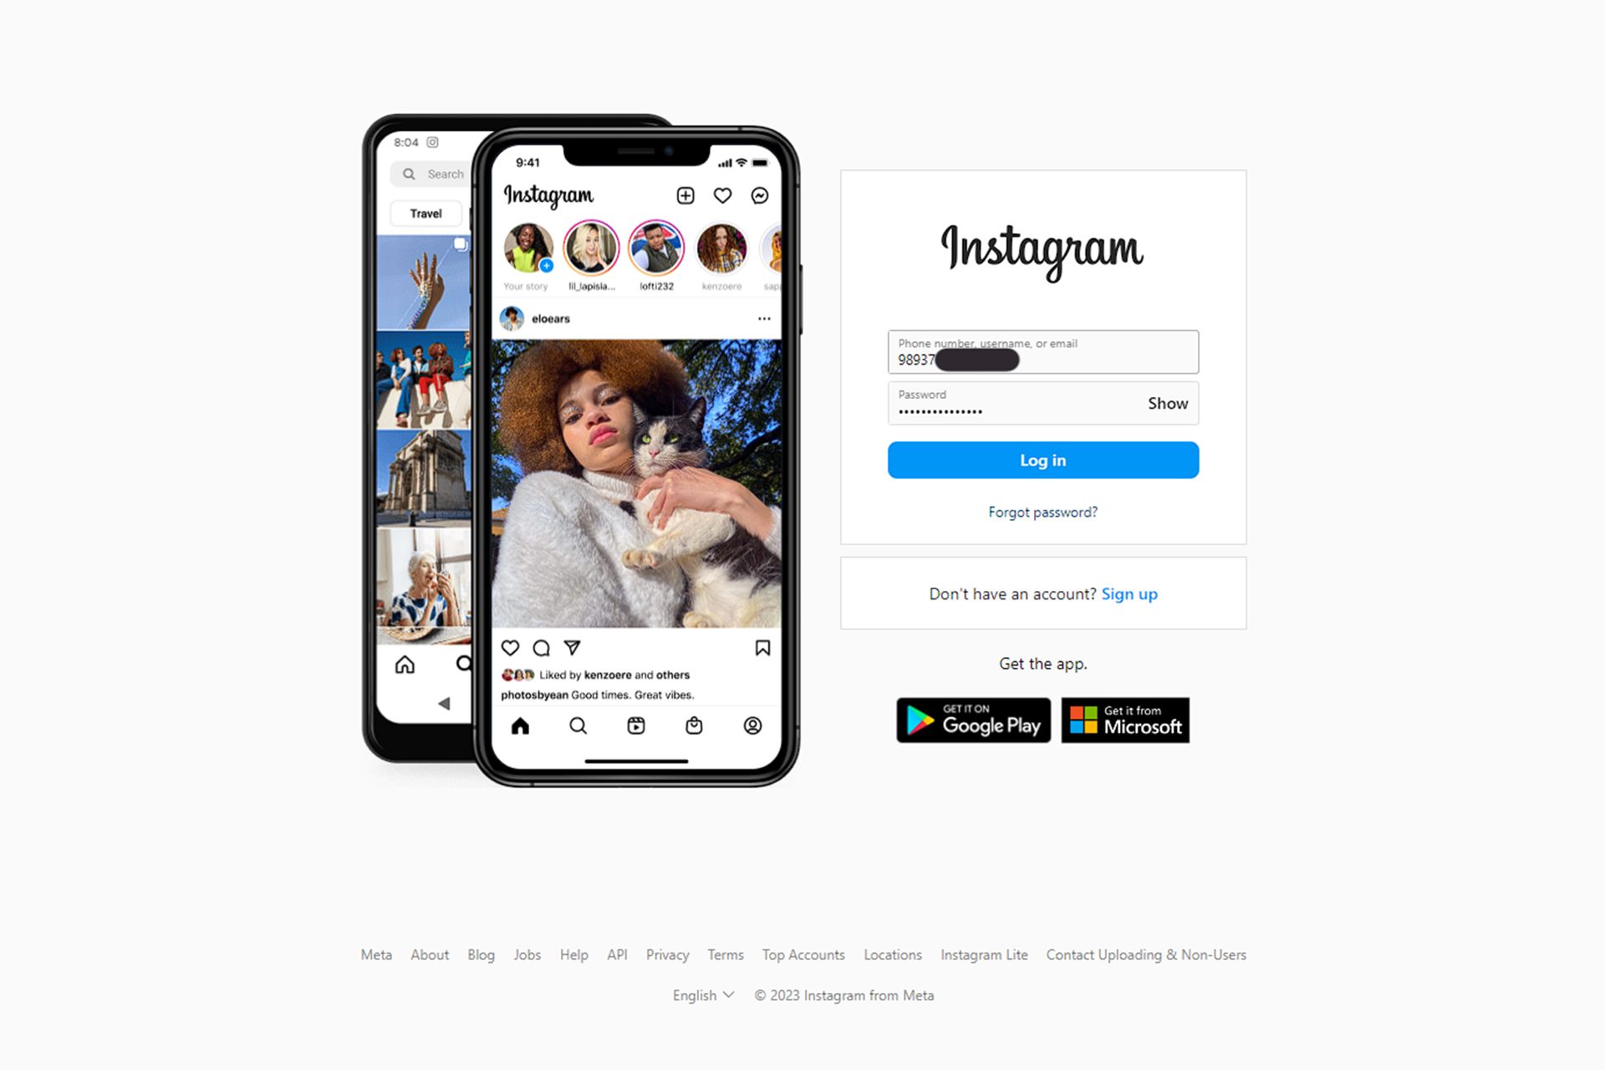Click the Messenger direct messages icon
Screen dimensions: 1605x1070
pyautogui.click(x=761, y=196)
